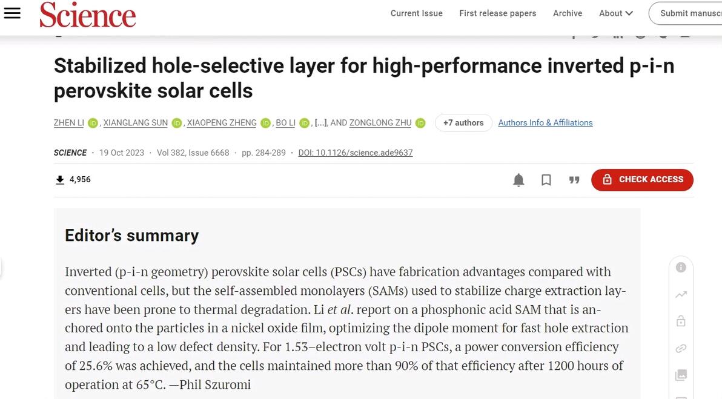This screenshot has width=722, height=399.
Task: Open Authors Info & Affiliations link
Action: pyautogui.click(x=545, y=123)
